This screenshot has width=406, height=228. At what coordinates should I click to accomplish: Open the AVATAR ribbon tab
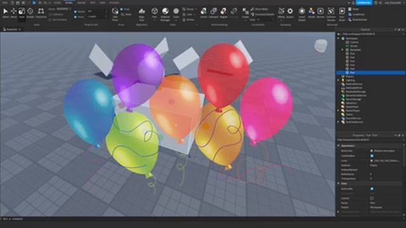click(x=81, y=3)
